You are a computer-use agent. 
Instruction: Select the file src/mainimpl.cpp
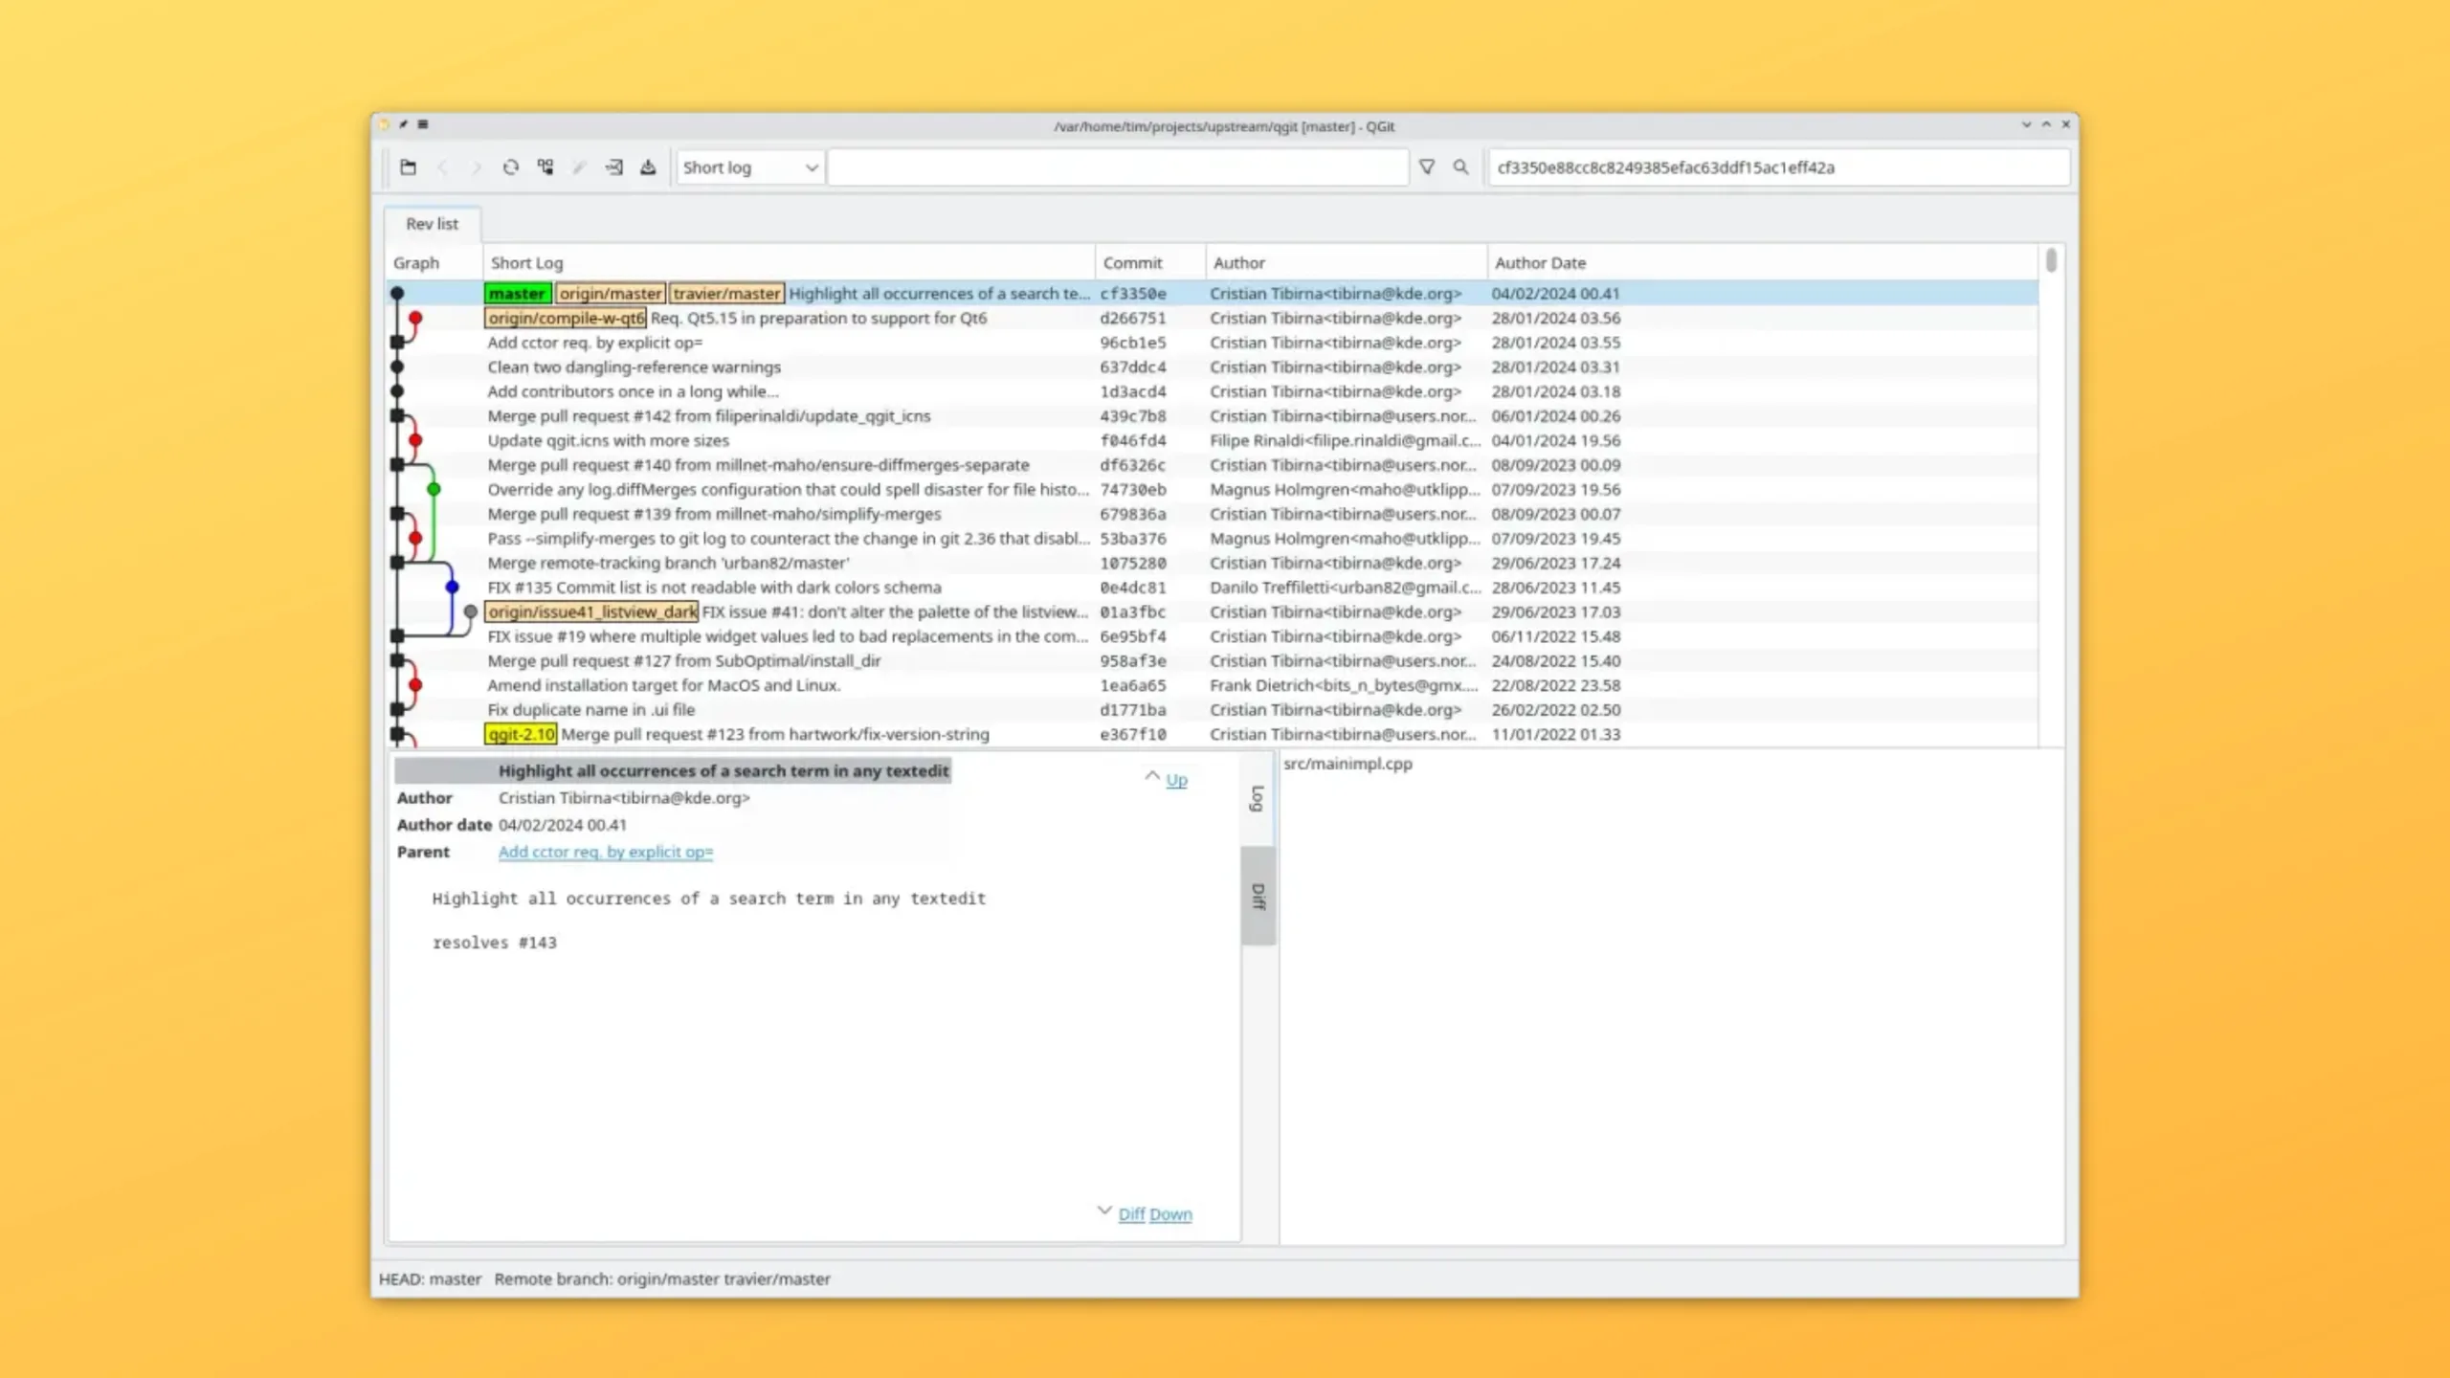pyautogui.click(x=1347, y=764)
